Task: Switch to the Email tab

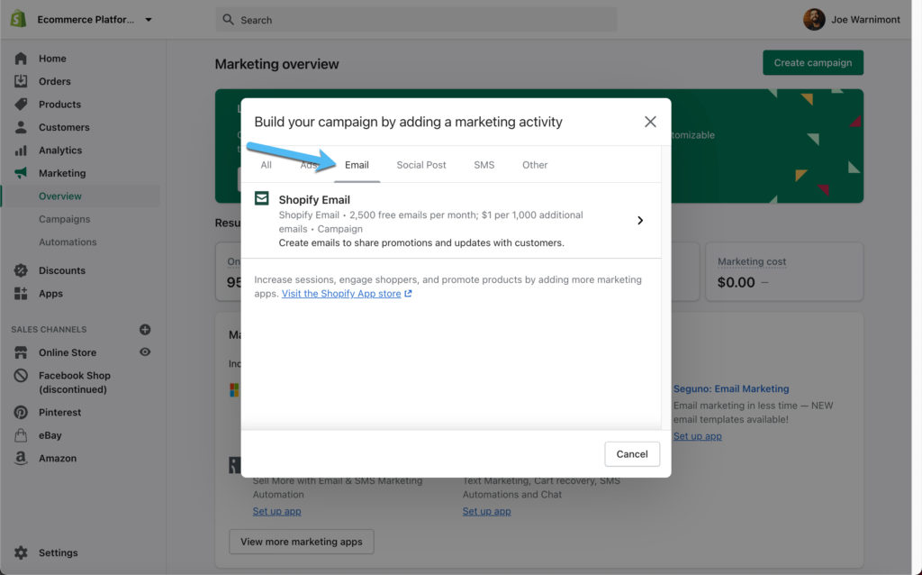Action: click(357, 165)
